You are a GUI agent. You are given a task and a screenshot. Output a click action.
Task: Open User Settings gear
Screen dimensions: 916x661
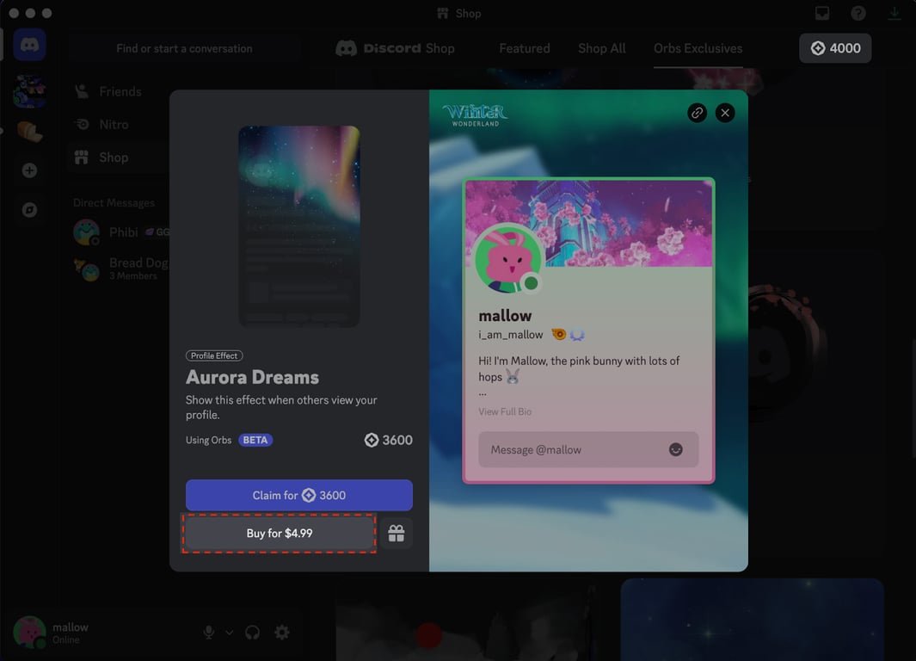click(282, 633)
